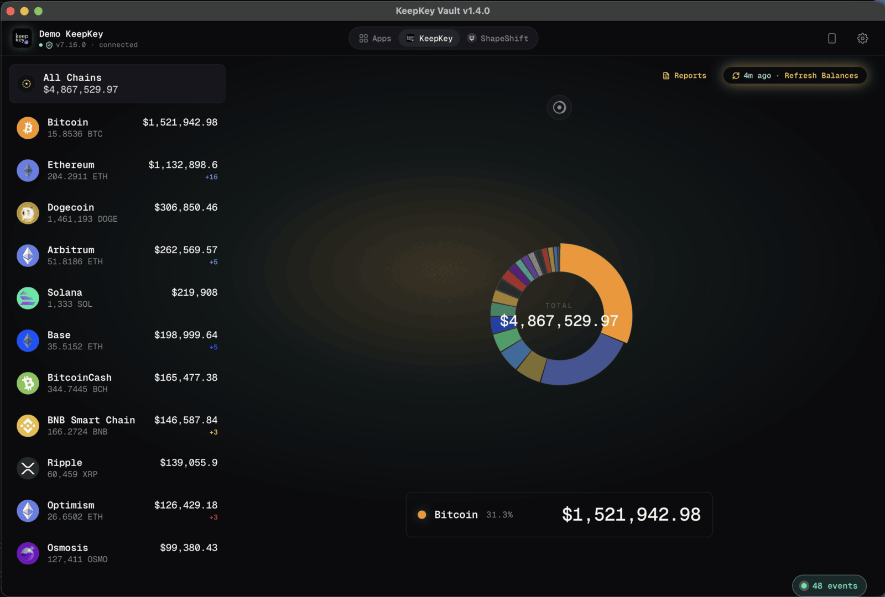Select the All Chains summary row
Image resolution: width=885 pixels, height=597 pixels.
(x=117, y=83)
